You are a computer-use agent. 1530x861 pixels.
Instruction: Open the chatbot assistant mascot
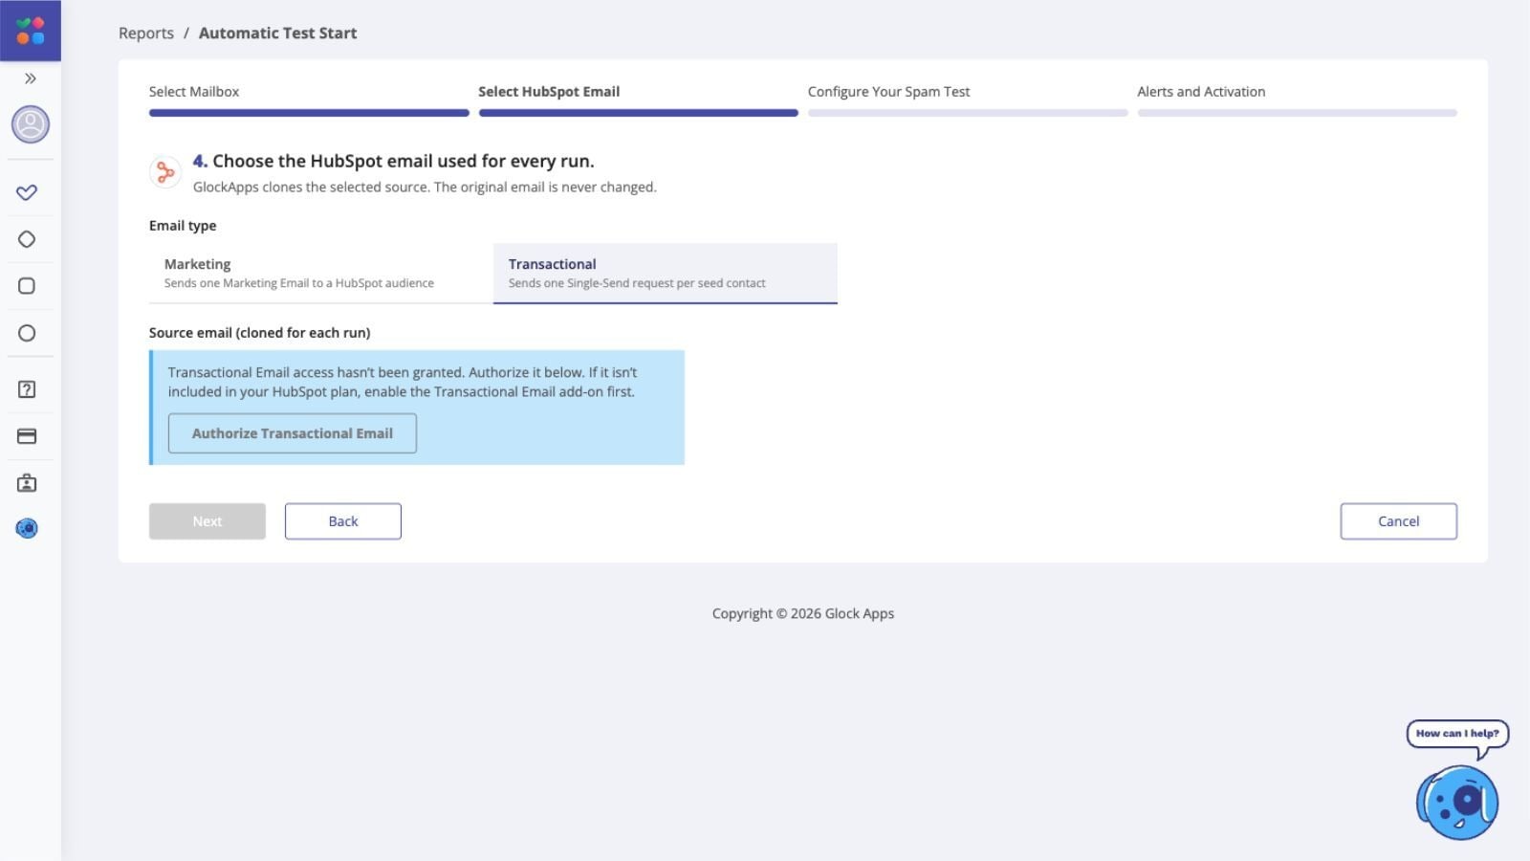click(1457, 803)
